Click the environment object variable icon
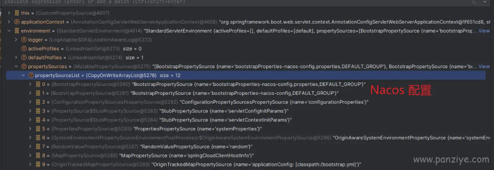Image resolution: width=494 pixels, height=170 pixels. click(x=17, y=31)
